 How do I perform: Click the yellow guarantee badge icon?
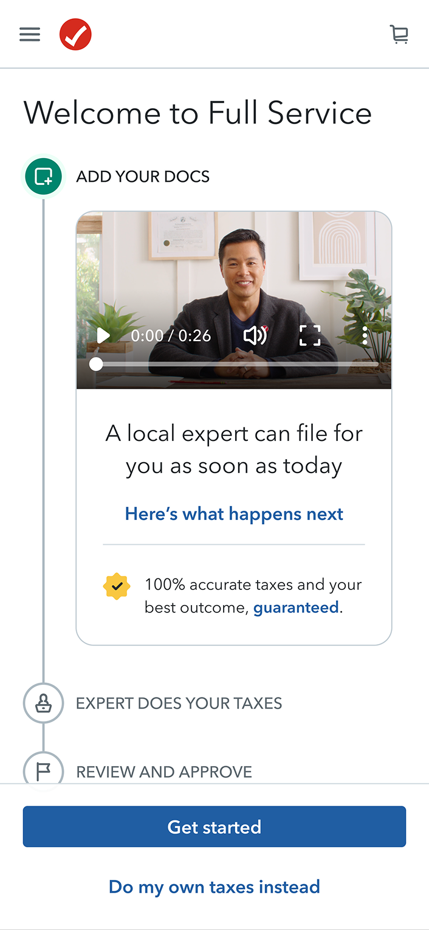(x=117, y=586)
